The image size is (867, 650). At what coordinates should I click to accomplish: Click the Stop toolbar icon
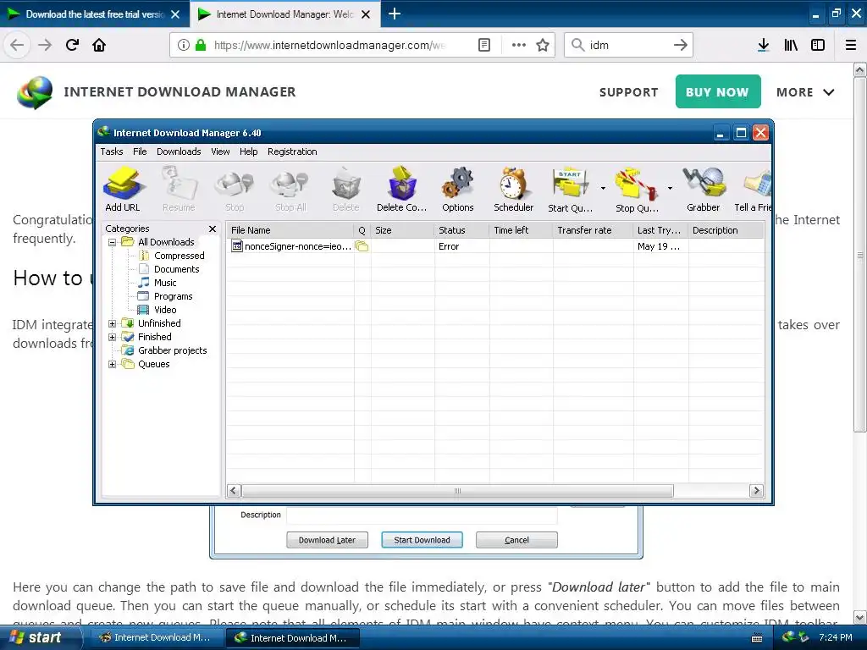point(235,189)
